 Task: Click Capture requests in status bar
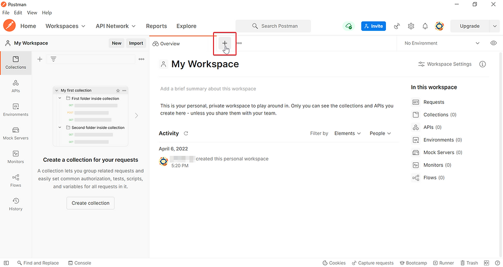pyautogui.click(x=373, y=263)
